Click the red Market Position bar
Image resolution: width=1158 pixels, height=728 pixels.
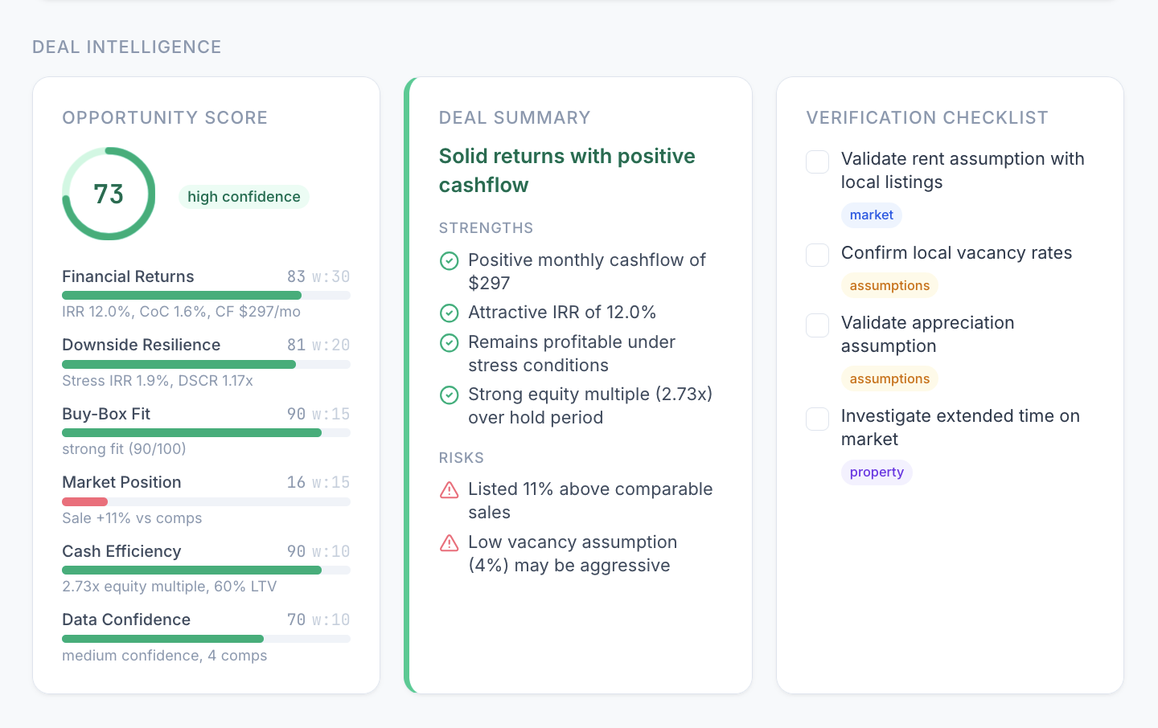click(x=84, y=501)
